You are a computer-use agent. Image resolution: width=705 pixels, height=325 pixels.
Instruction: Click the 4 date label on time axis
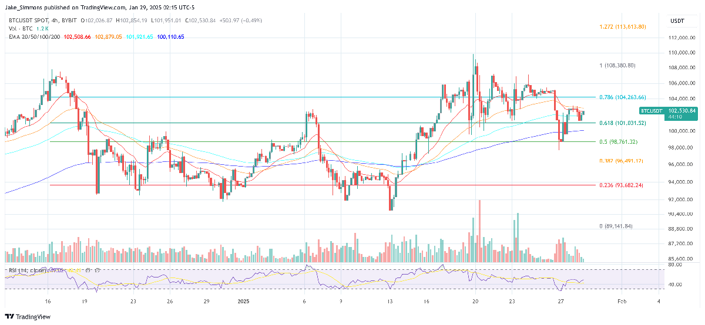click(658, 300)
